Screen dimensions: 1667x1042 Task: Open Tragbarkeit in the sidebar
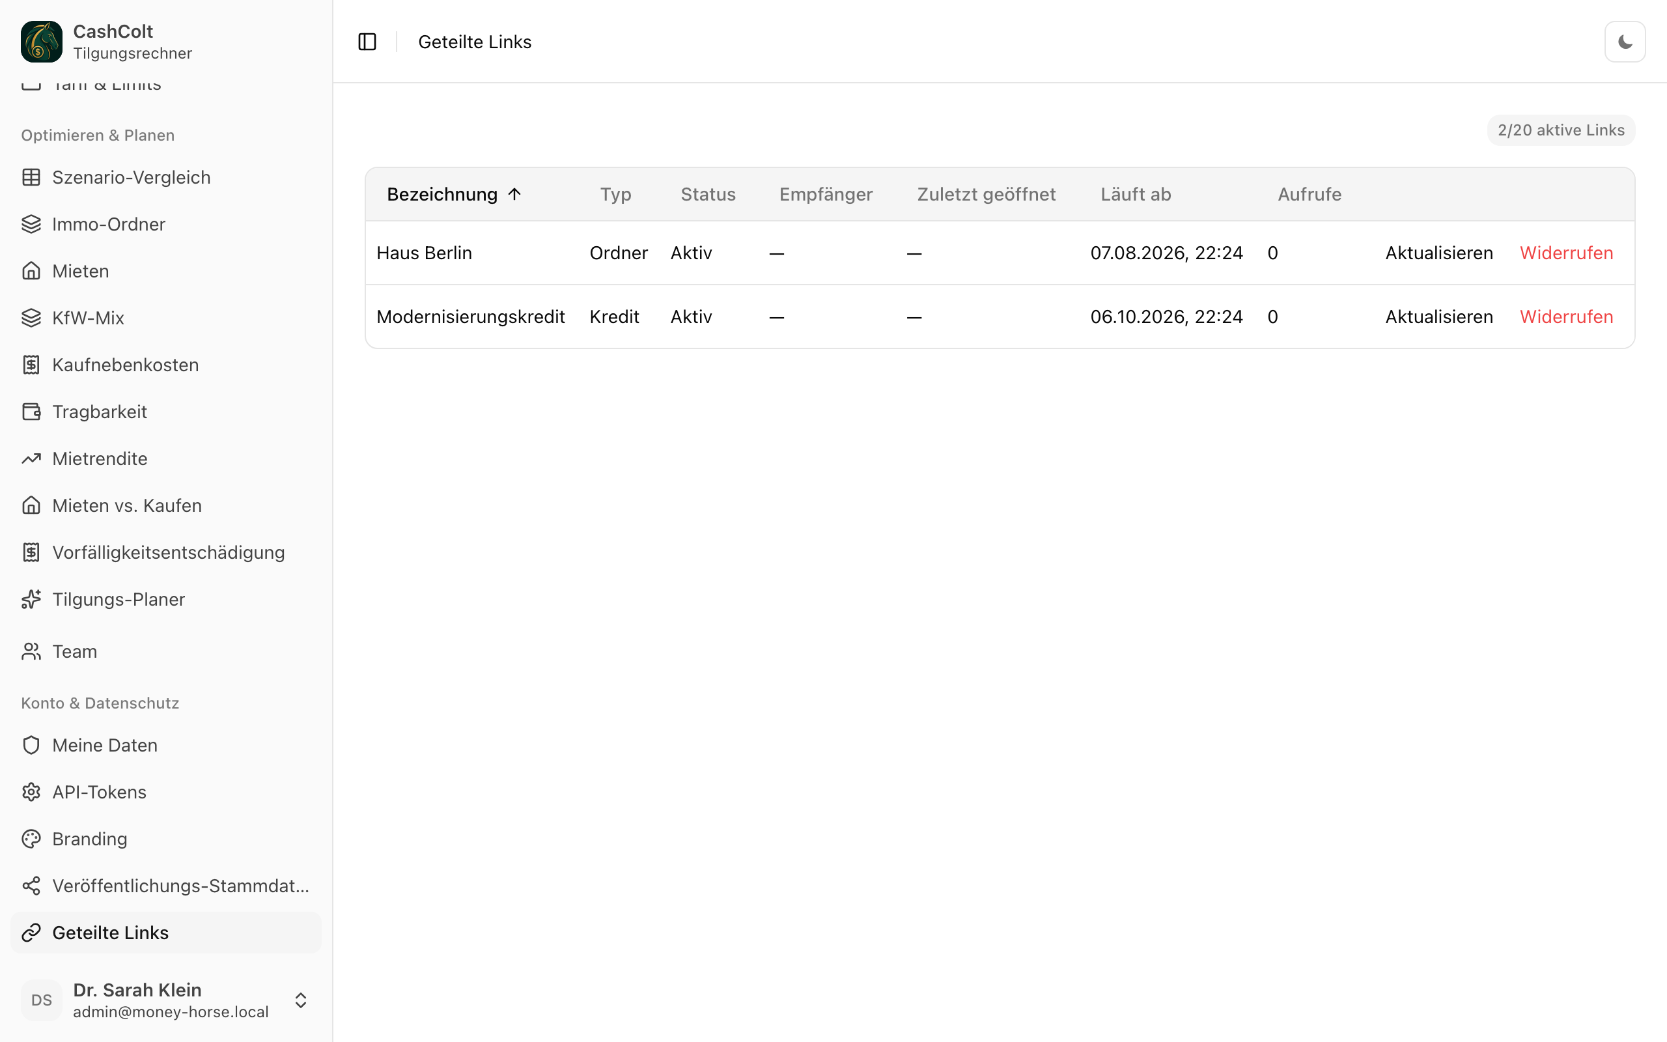click(166, 412)
